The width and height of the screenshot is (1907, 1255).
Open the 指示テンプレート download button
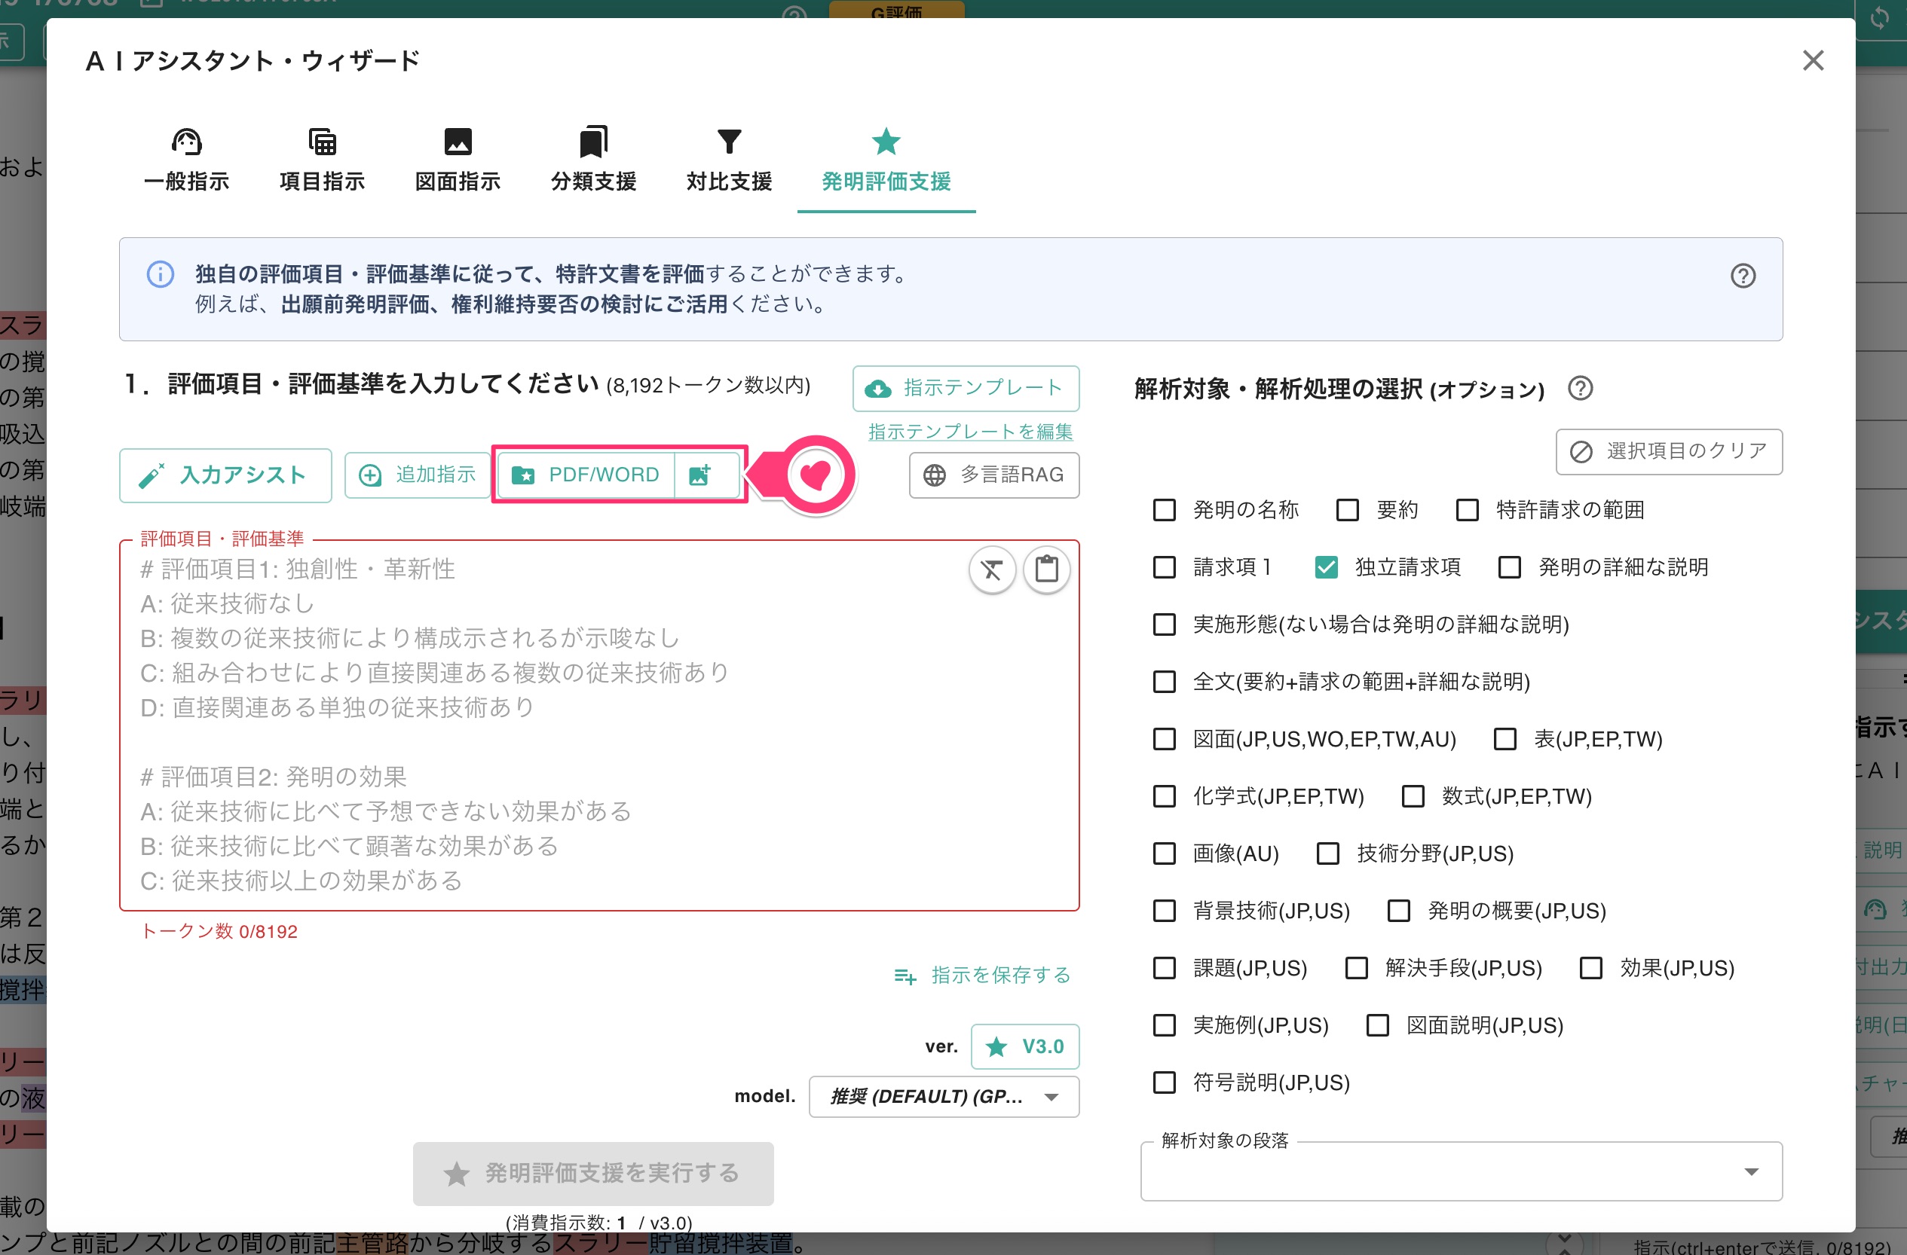click(966, 389)
